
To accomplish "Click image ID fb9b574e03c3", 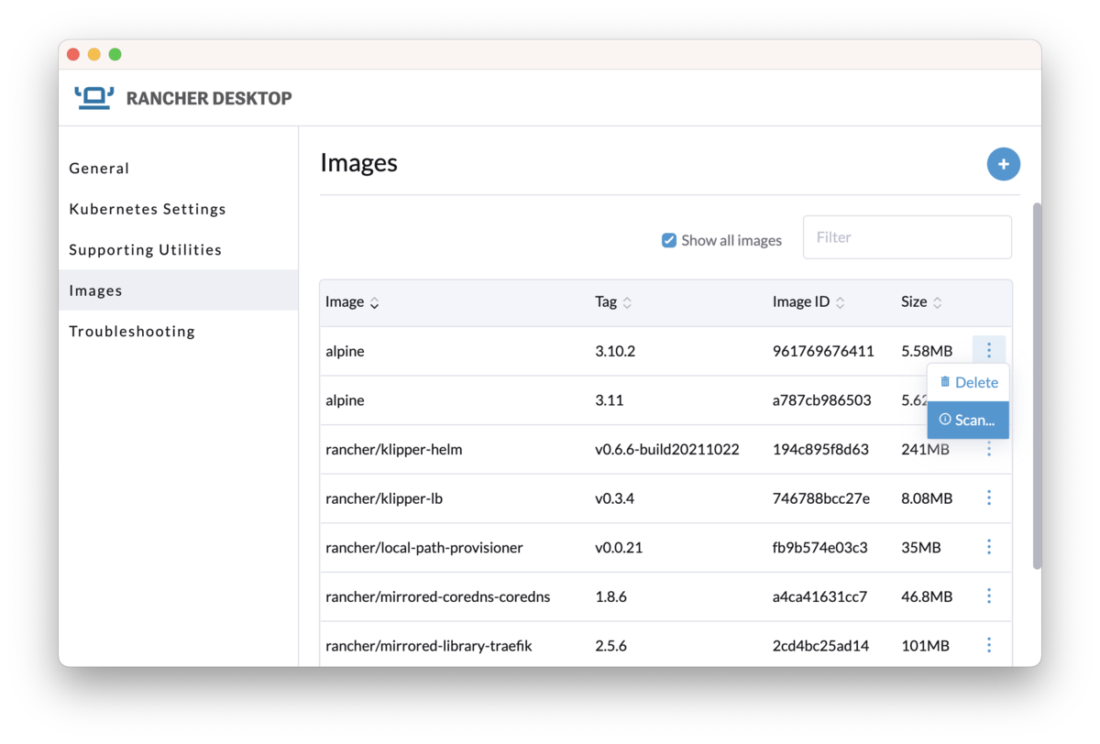I will [820, 548].
